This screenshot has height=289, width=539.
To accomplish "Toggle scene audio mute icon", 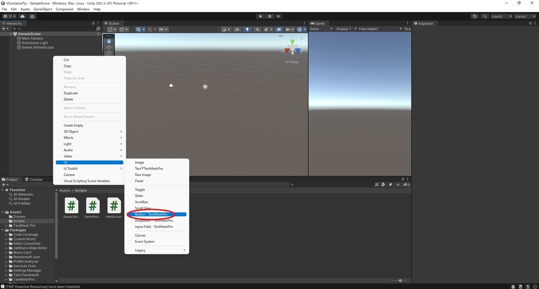I will click(257, 30).
